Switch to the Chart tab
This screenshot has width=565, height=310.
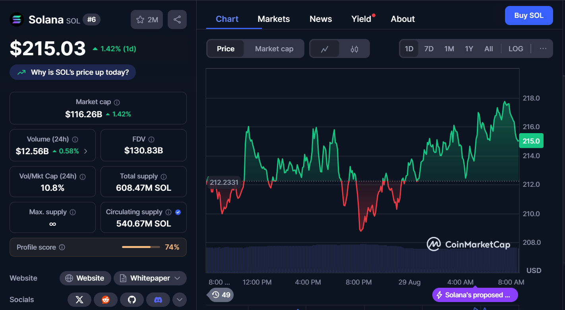click(x=227, y=19)
